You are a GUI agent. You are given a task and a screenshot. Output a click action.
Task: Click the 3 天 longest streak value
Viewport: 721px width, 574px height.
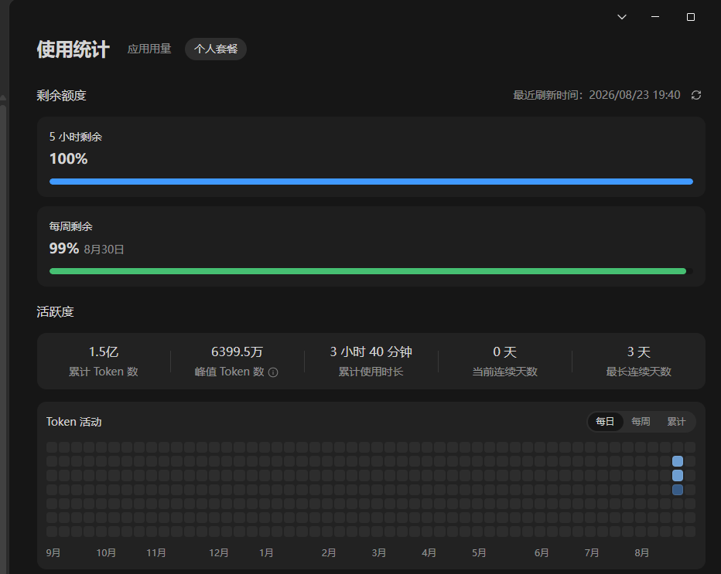click(639, 352)
